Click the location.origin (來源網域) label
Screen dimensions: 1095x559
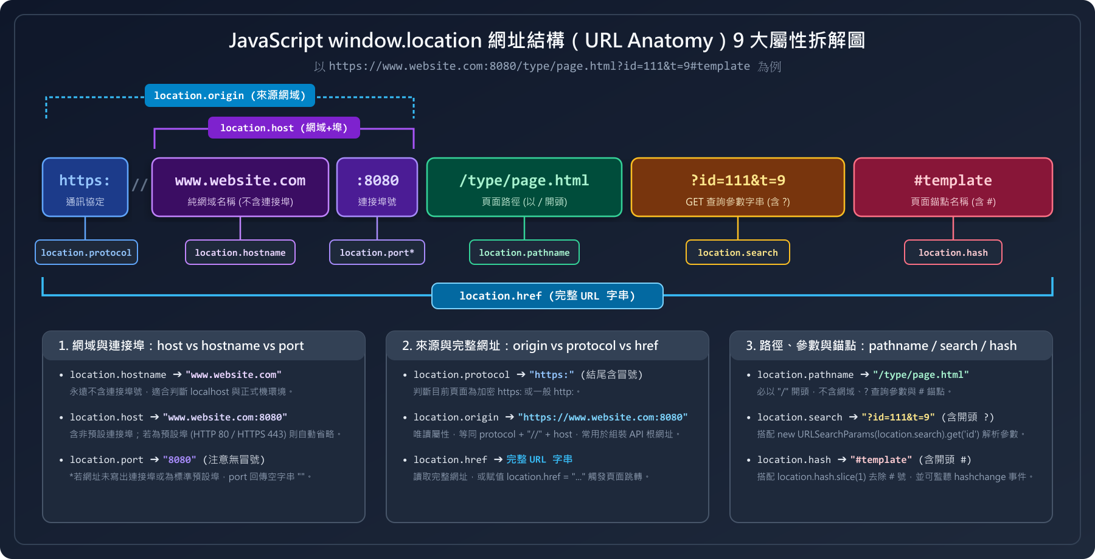pos(230,95)
